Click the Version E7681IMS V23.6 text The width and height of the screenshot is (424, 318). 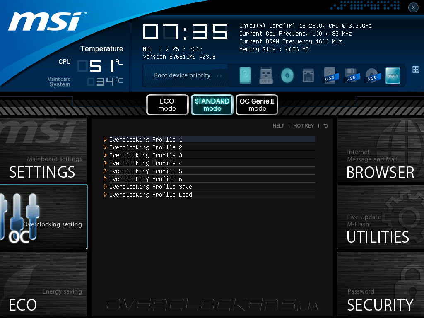(179, 57)
